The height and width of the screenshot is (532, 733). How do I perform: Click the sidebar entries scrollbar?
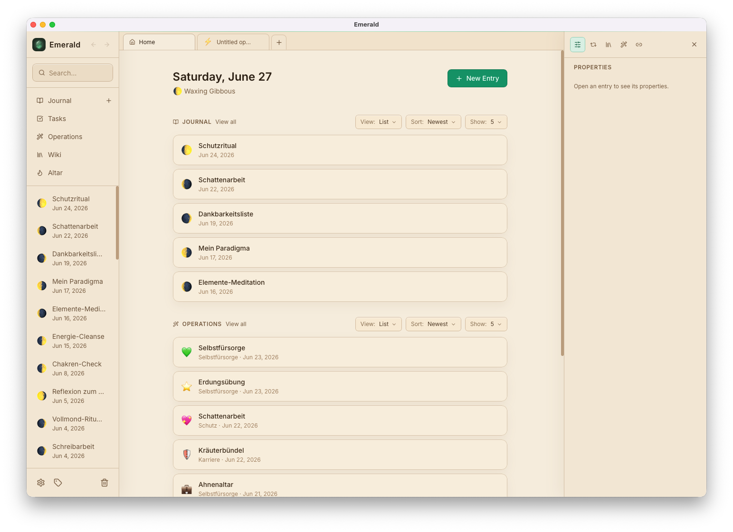tap(117, 223)
